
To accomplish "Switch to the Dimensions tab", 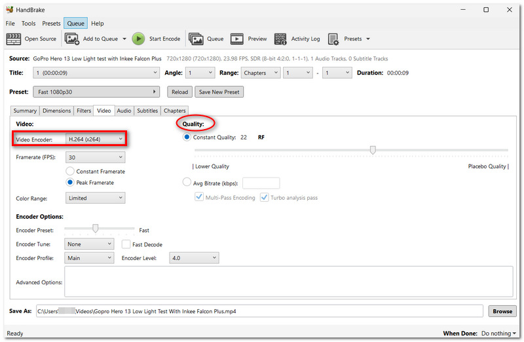I will 56,111.
